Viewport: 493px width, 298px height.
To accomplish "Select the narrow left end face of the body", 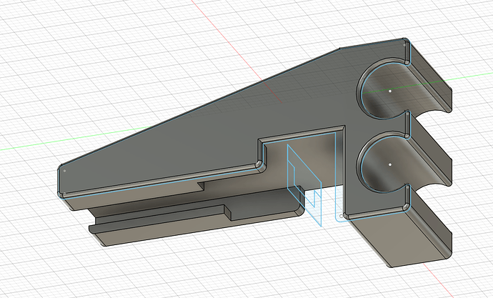I will pyautogui.click(x=59, y=182).
